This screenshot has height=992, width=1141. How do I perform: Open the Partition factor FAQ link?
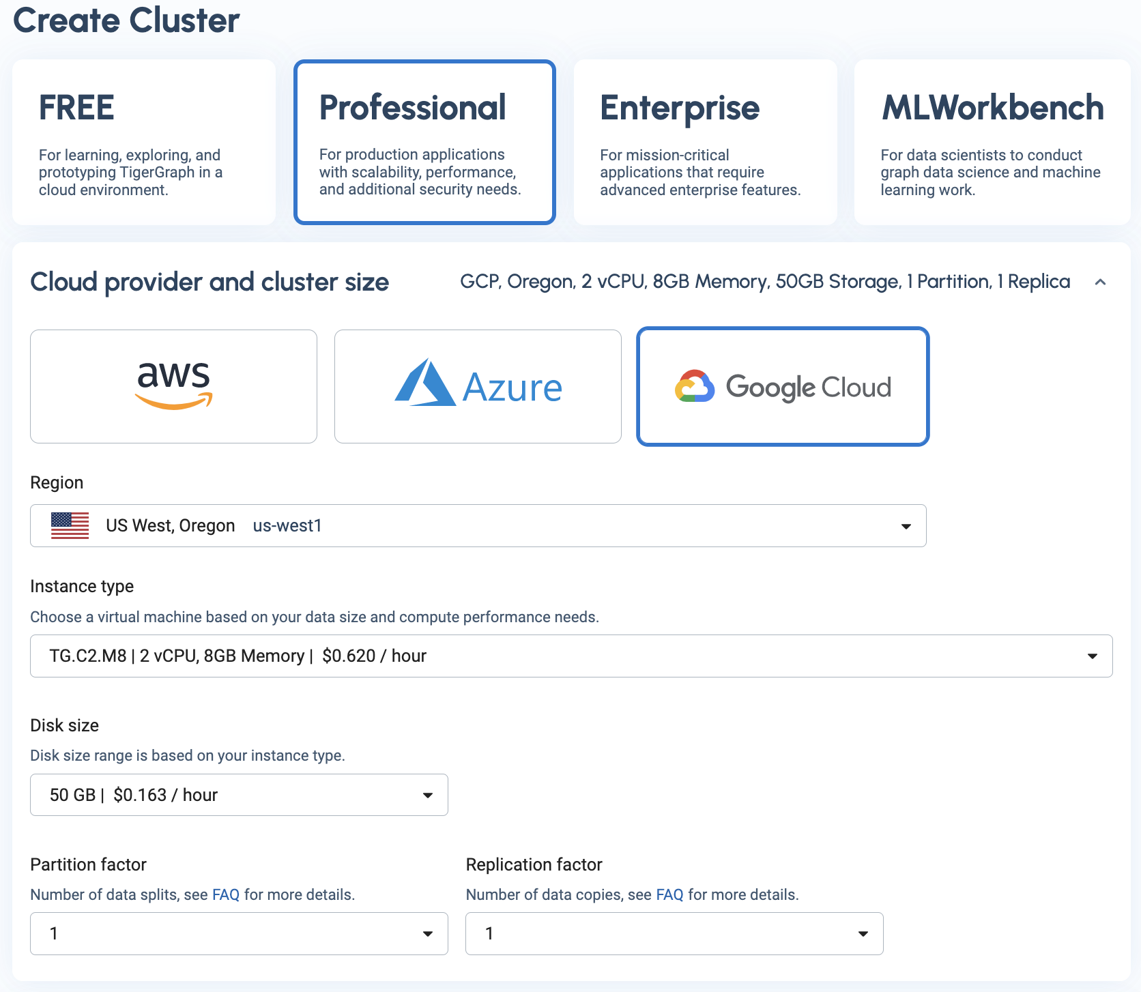pyautogui.click(x=225, y=894)
